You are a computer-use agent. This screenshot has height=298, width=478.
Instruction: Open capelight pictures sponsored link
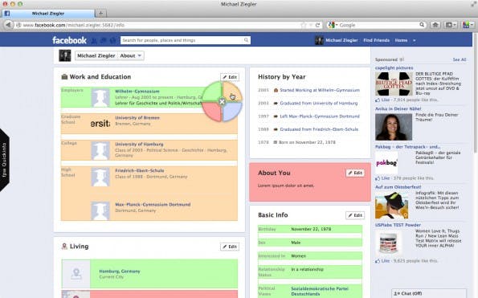(x=394, y=67)
